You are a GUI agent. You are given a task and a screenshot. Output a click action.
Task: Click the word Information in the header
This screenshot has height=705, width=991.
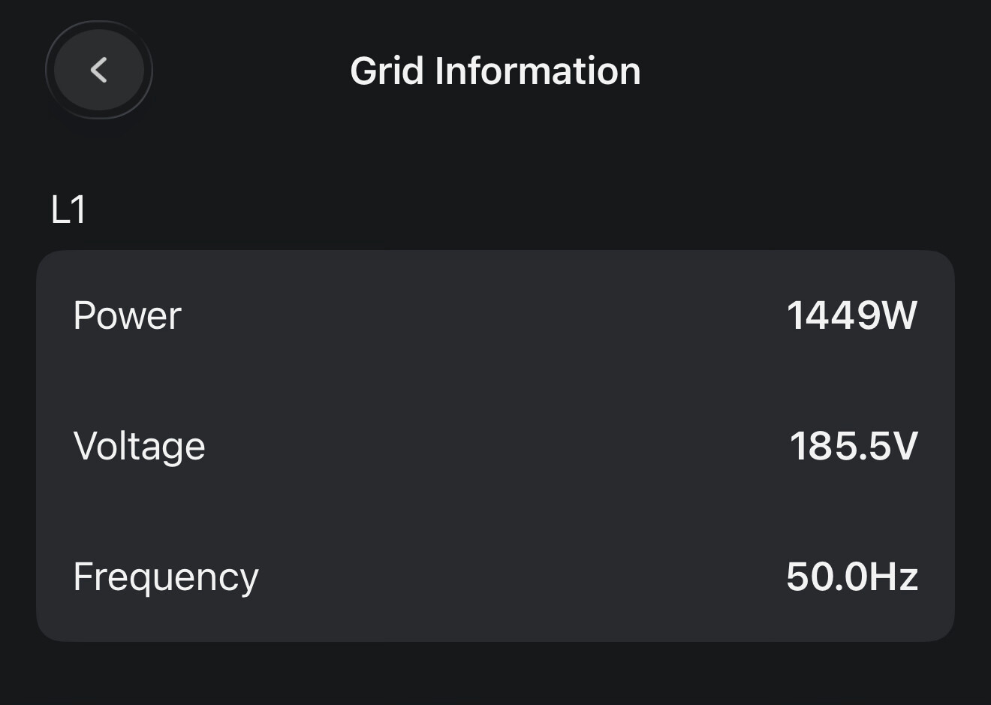click(x=538, y=71)
